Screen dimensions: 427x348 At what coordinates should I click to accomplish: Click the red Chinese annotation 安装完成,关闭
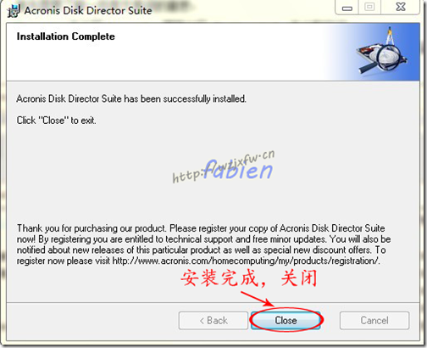(248, 278)
